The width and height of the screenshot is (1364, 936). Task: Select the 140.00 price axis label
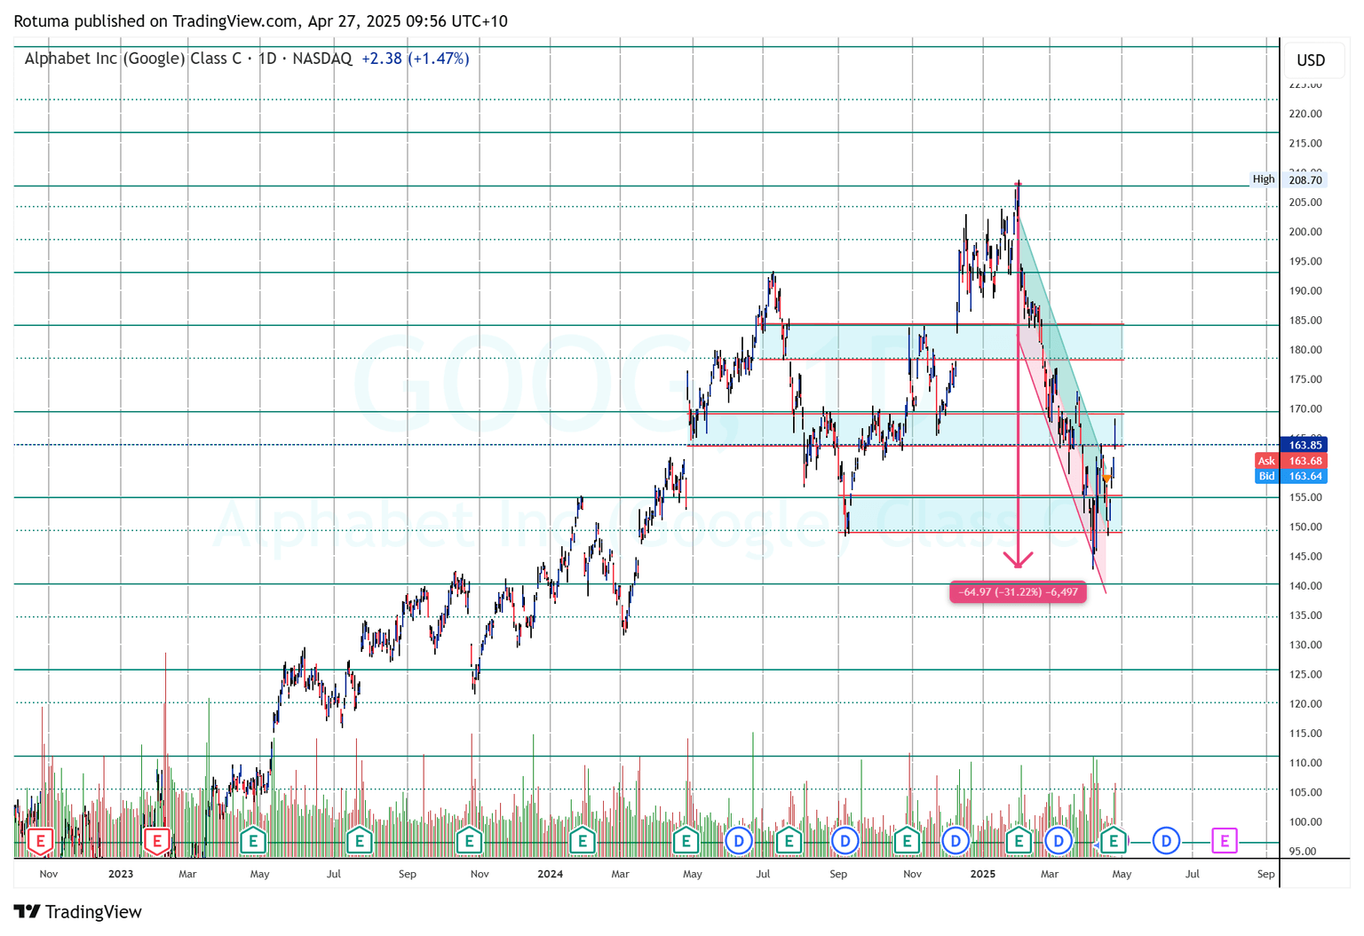tap(1305, 586)
